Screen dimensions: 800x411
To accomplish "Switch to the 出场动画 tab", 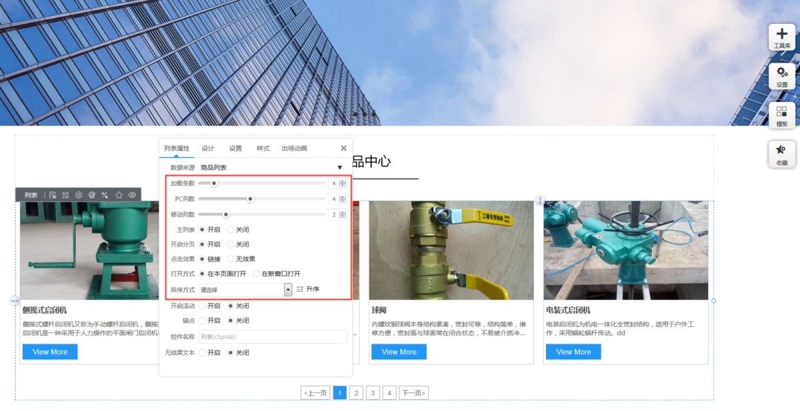I will point(294,149).
